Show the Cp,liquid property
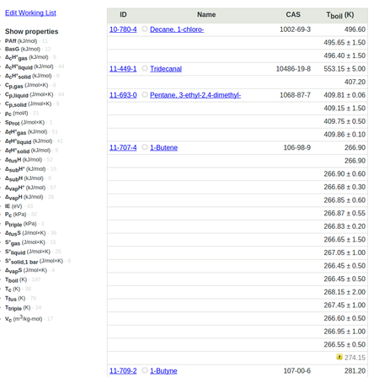This screenshot has height=377, width=379. point(29,95)
